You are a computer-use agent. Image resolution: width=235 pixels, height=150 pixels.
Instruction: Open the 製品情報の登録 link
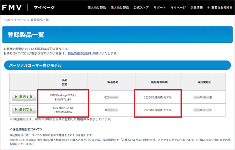click(x=78, y=53)
